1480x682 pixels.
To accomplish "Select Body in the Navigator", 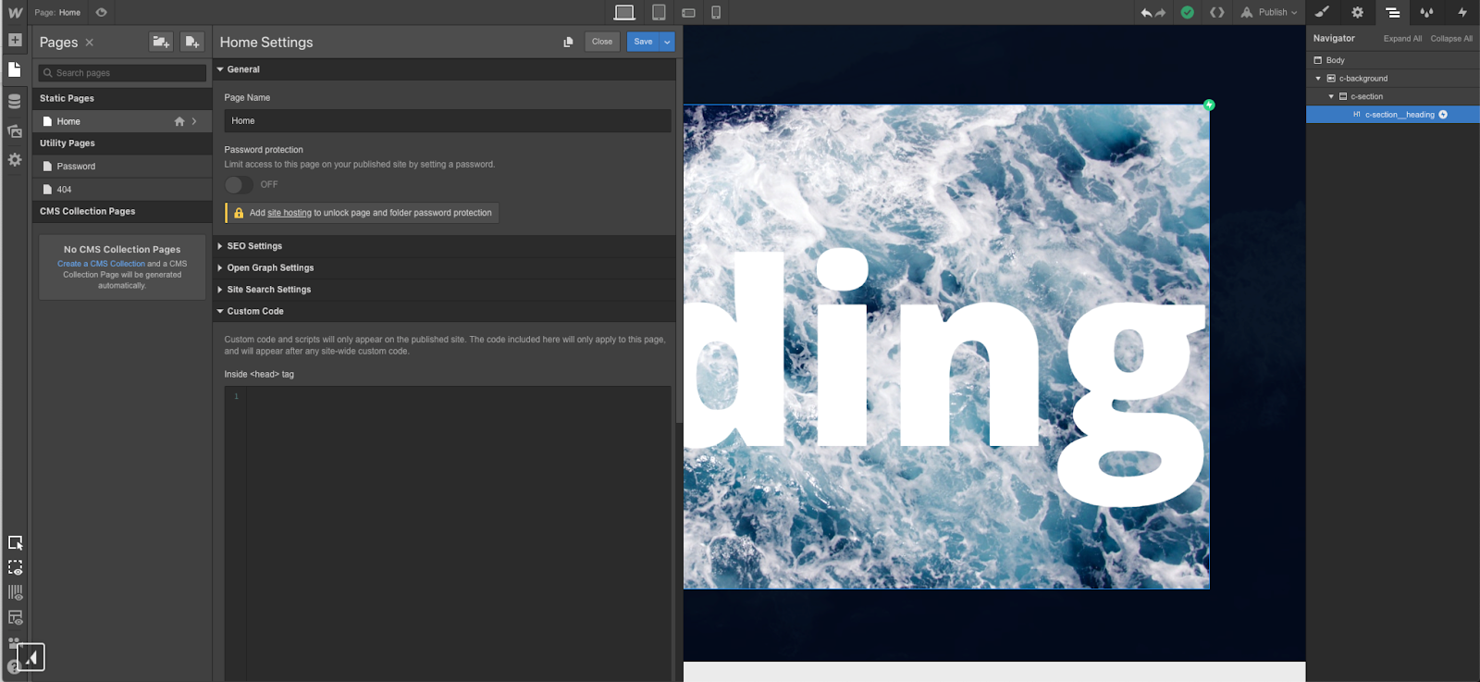I will click(x=1393, y=60).
